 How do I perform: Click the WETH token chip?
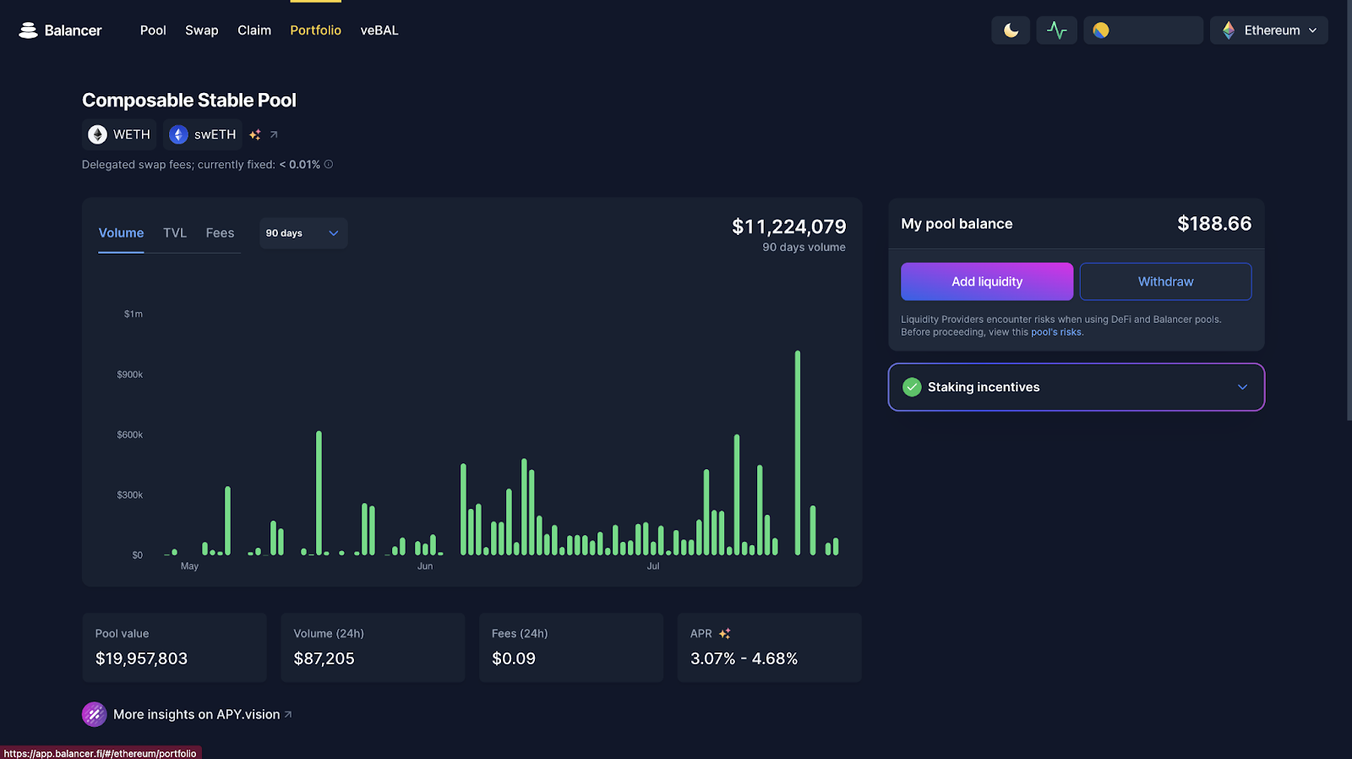(119, 134)
